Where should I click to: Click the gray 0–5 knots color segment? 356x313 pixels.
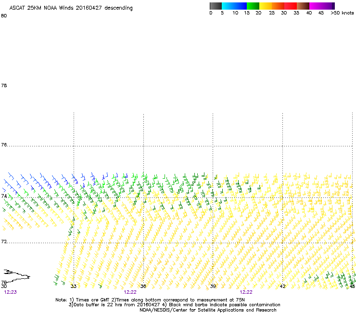tap(216, 6)
